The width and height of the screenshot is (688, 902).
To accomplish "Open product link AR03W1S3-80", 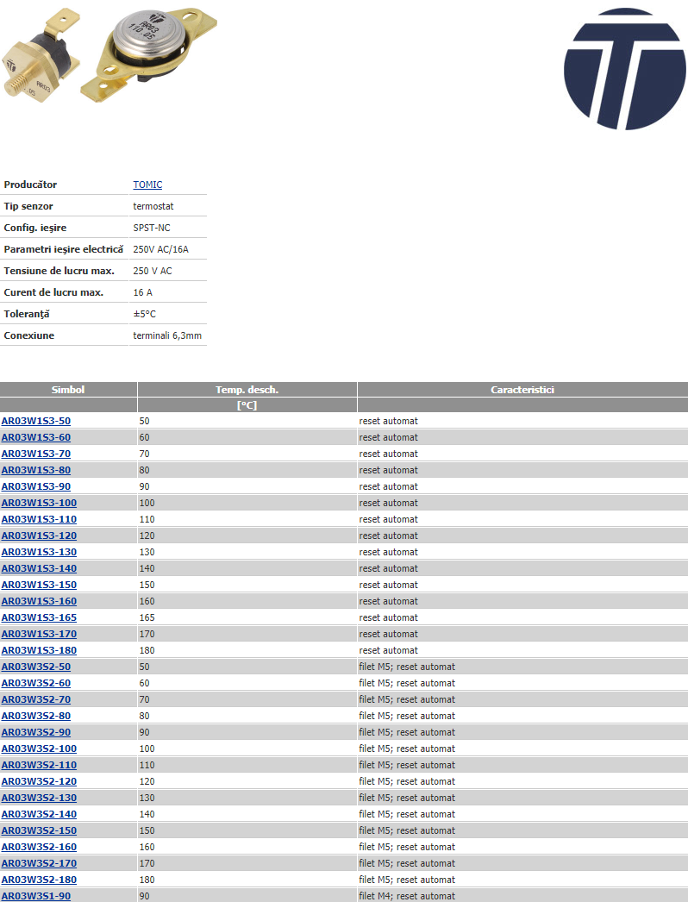I will pos(36,470).
